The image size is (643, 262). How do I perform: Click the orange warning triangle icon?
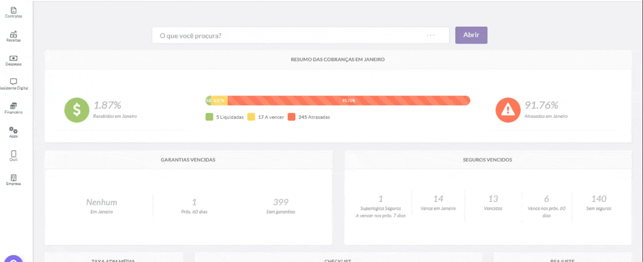click(x=508, y=110)
